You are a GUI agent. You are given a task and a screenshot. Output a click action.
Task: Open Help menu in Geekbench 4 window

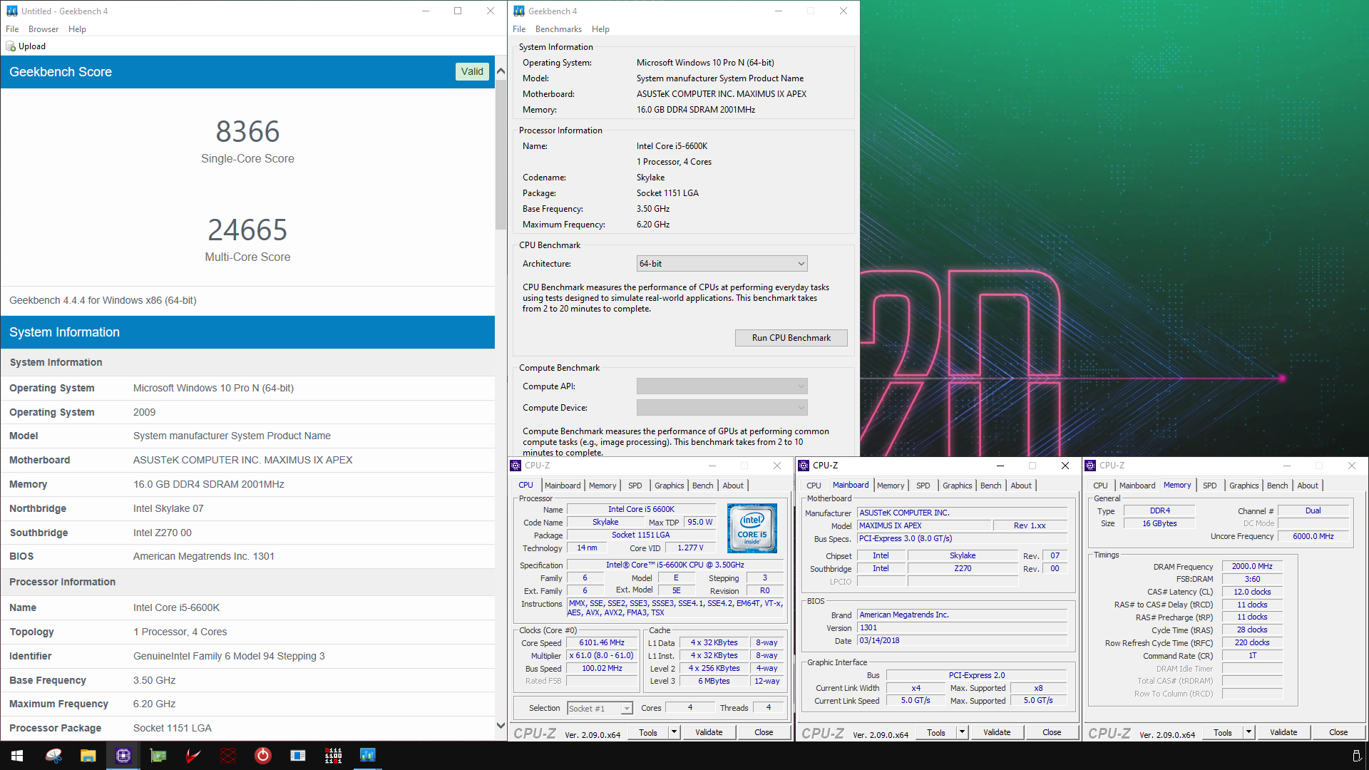(x=600, y=29)
